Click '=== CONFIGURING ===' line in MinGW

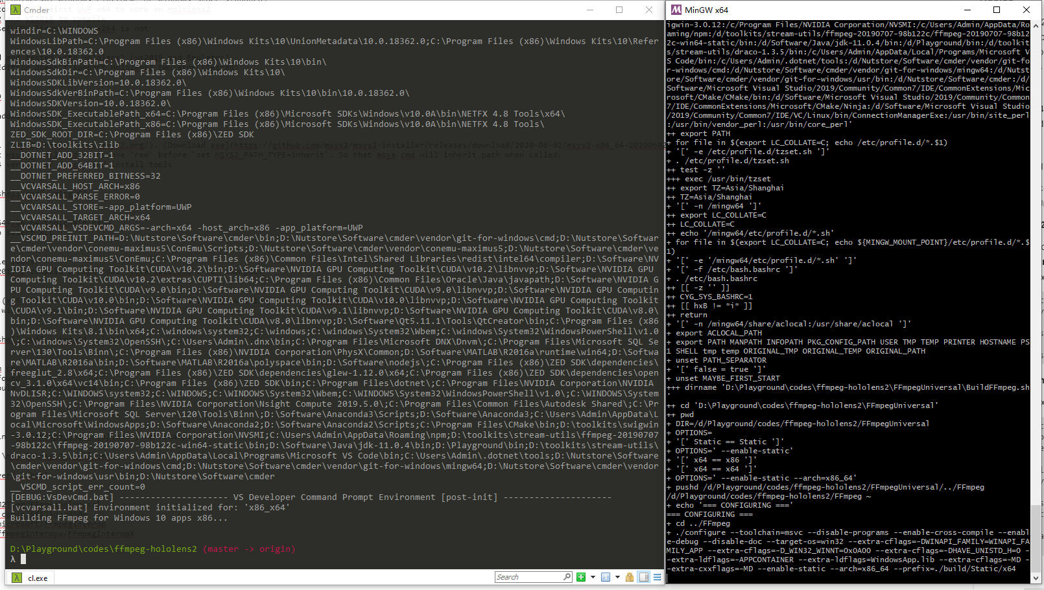pos(710,514)
